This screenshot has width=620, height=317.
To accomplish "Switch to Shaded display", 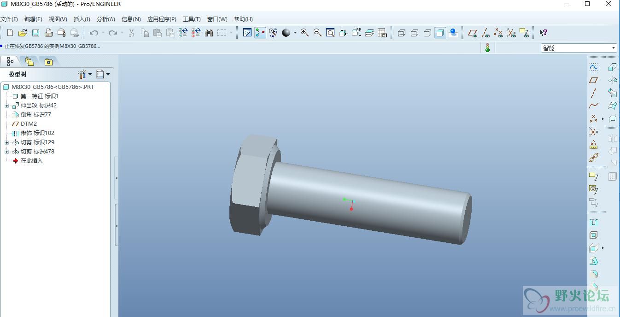I will 440,33.
